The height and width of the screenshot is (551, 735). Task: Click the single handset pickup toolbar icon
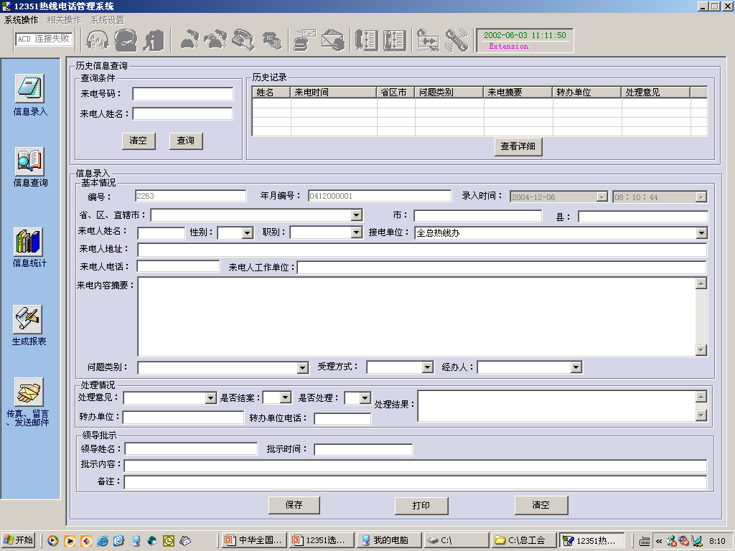click(x=189, y=40)
